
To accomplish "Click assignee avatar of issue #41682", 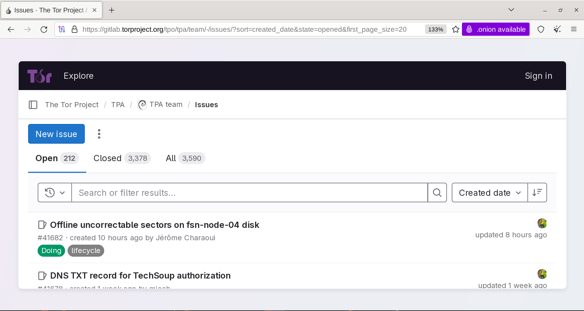I will (542, 223).
